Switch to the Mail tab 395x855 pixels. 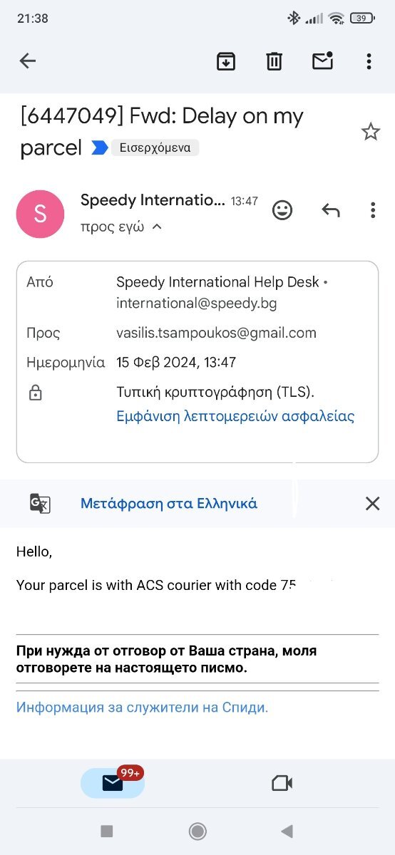(x=113, y=782)
